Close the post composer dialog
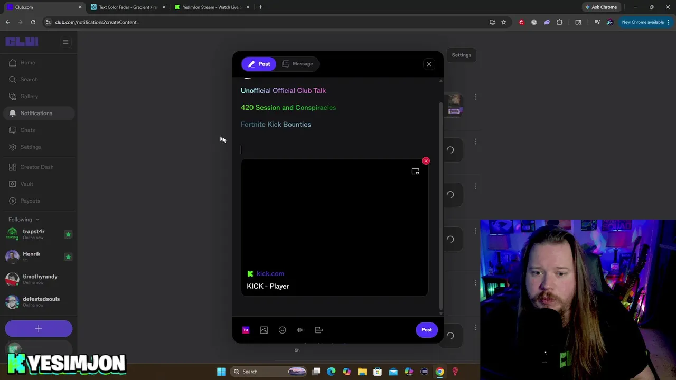676x380 pixels. 429,64
